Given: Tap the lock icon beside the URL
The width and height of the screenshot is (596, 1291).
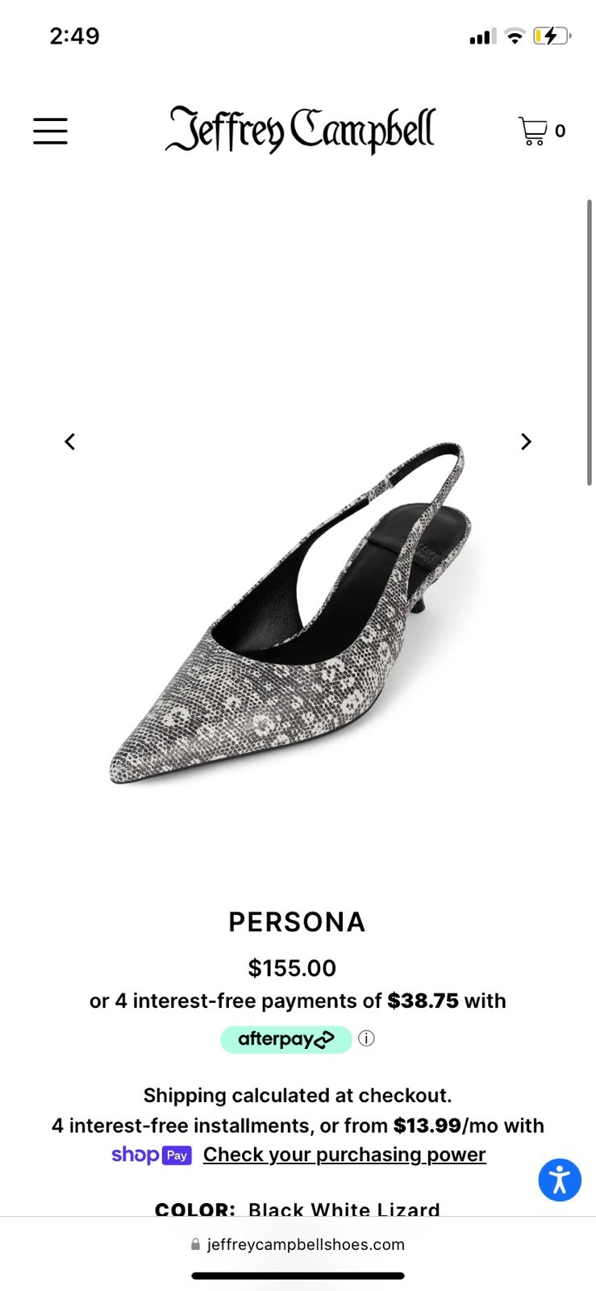Looking at the screenshot, I should tap(195, 1244).
